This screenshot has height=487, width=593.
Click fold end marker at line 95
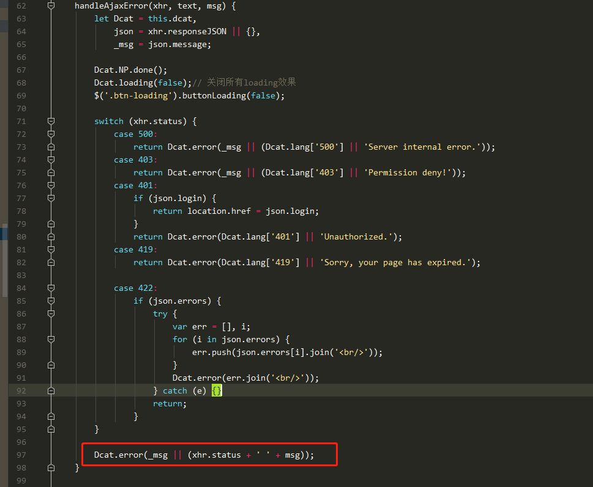click(x=51, y=429)
